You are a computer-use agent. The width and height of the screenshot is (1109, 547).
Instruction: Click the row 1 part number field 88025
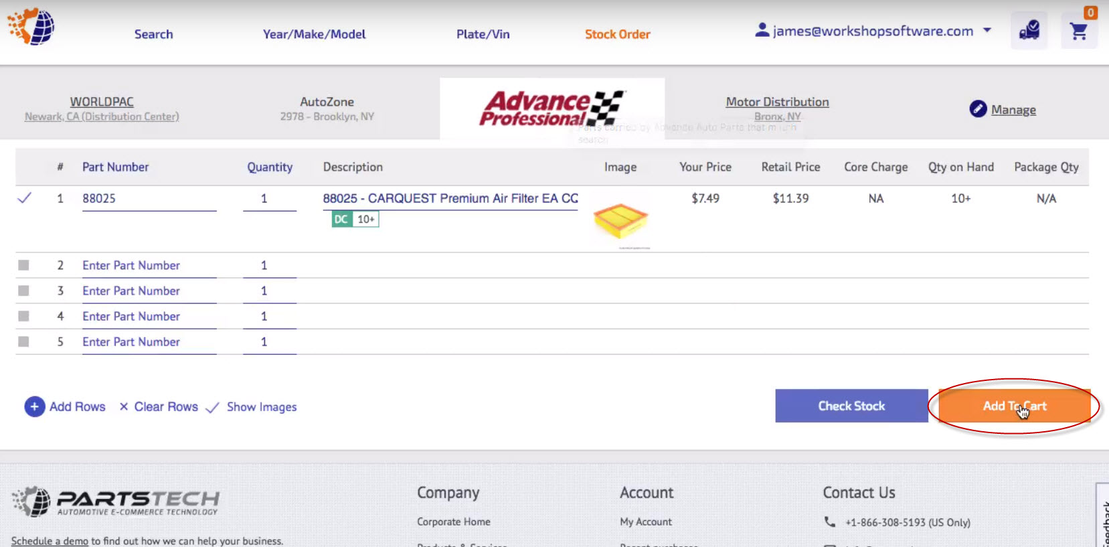(x=149, y=198)
